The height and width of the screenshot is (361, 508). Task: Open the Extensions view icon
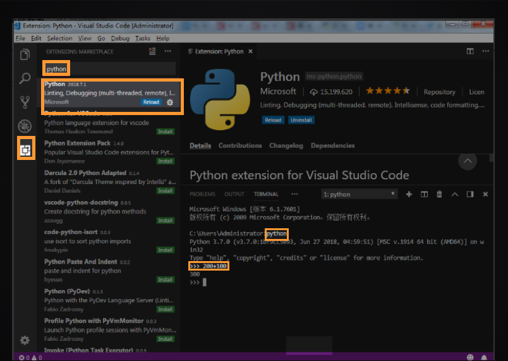[x=26, y=150]
